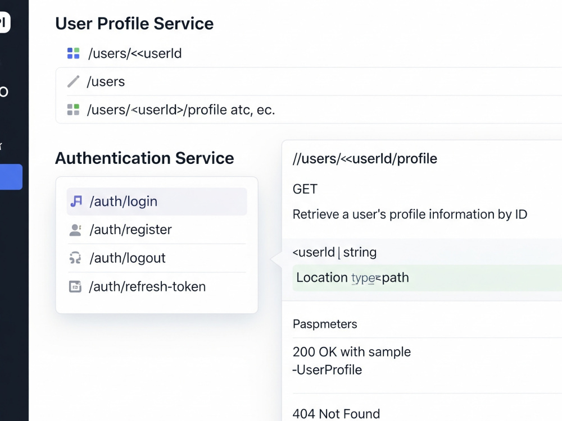Select the /auth/login endpoint
The width and height of the screenshot is (562, 421).
click(157, 202)
